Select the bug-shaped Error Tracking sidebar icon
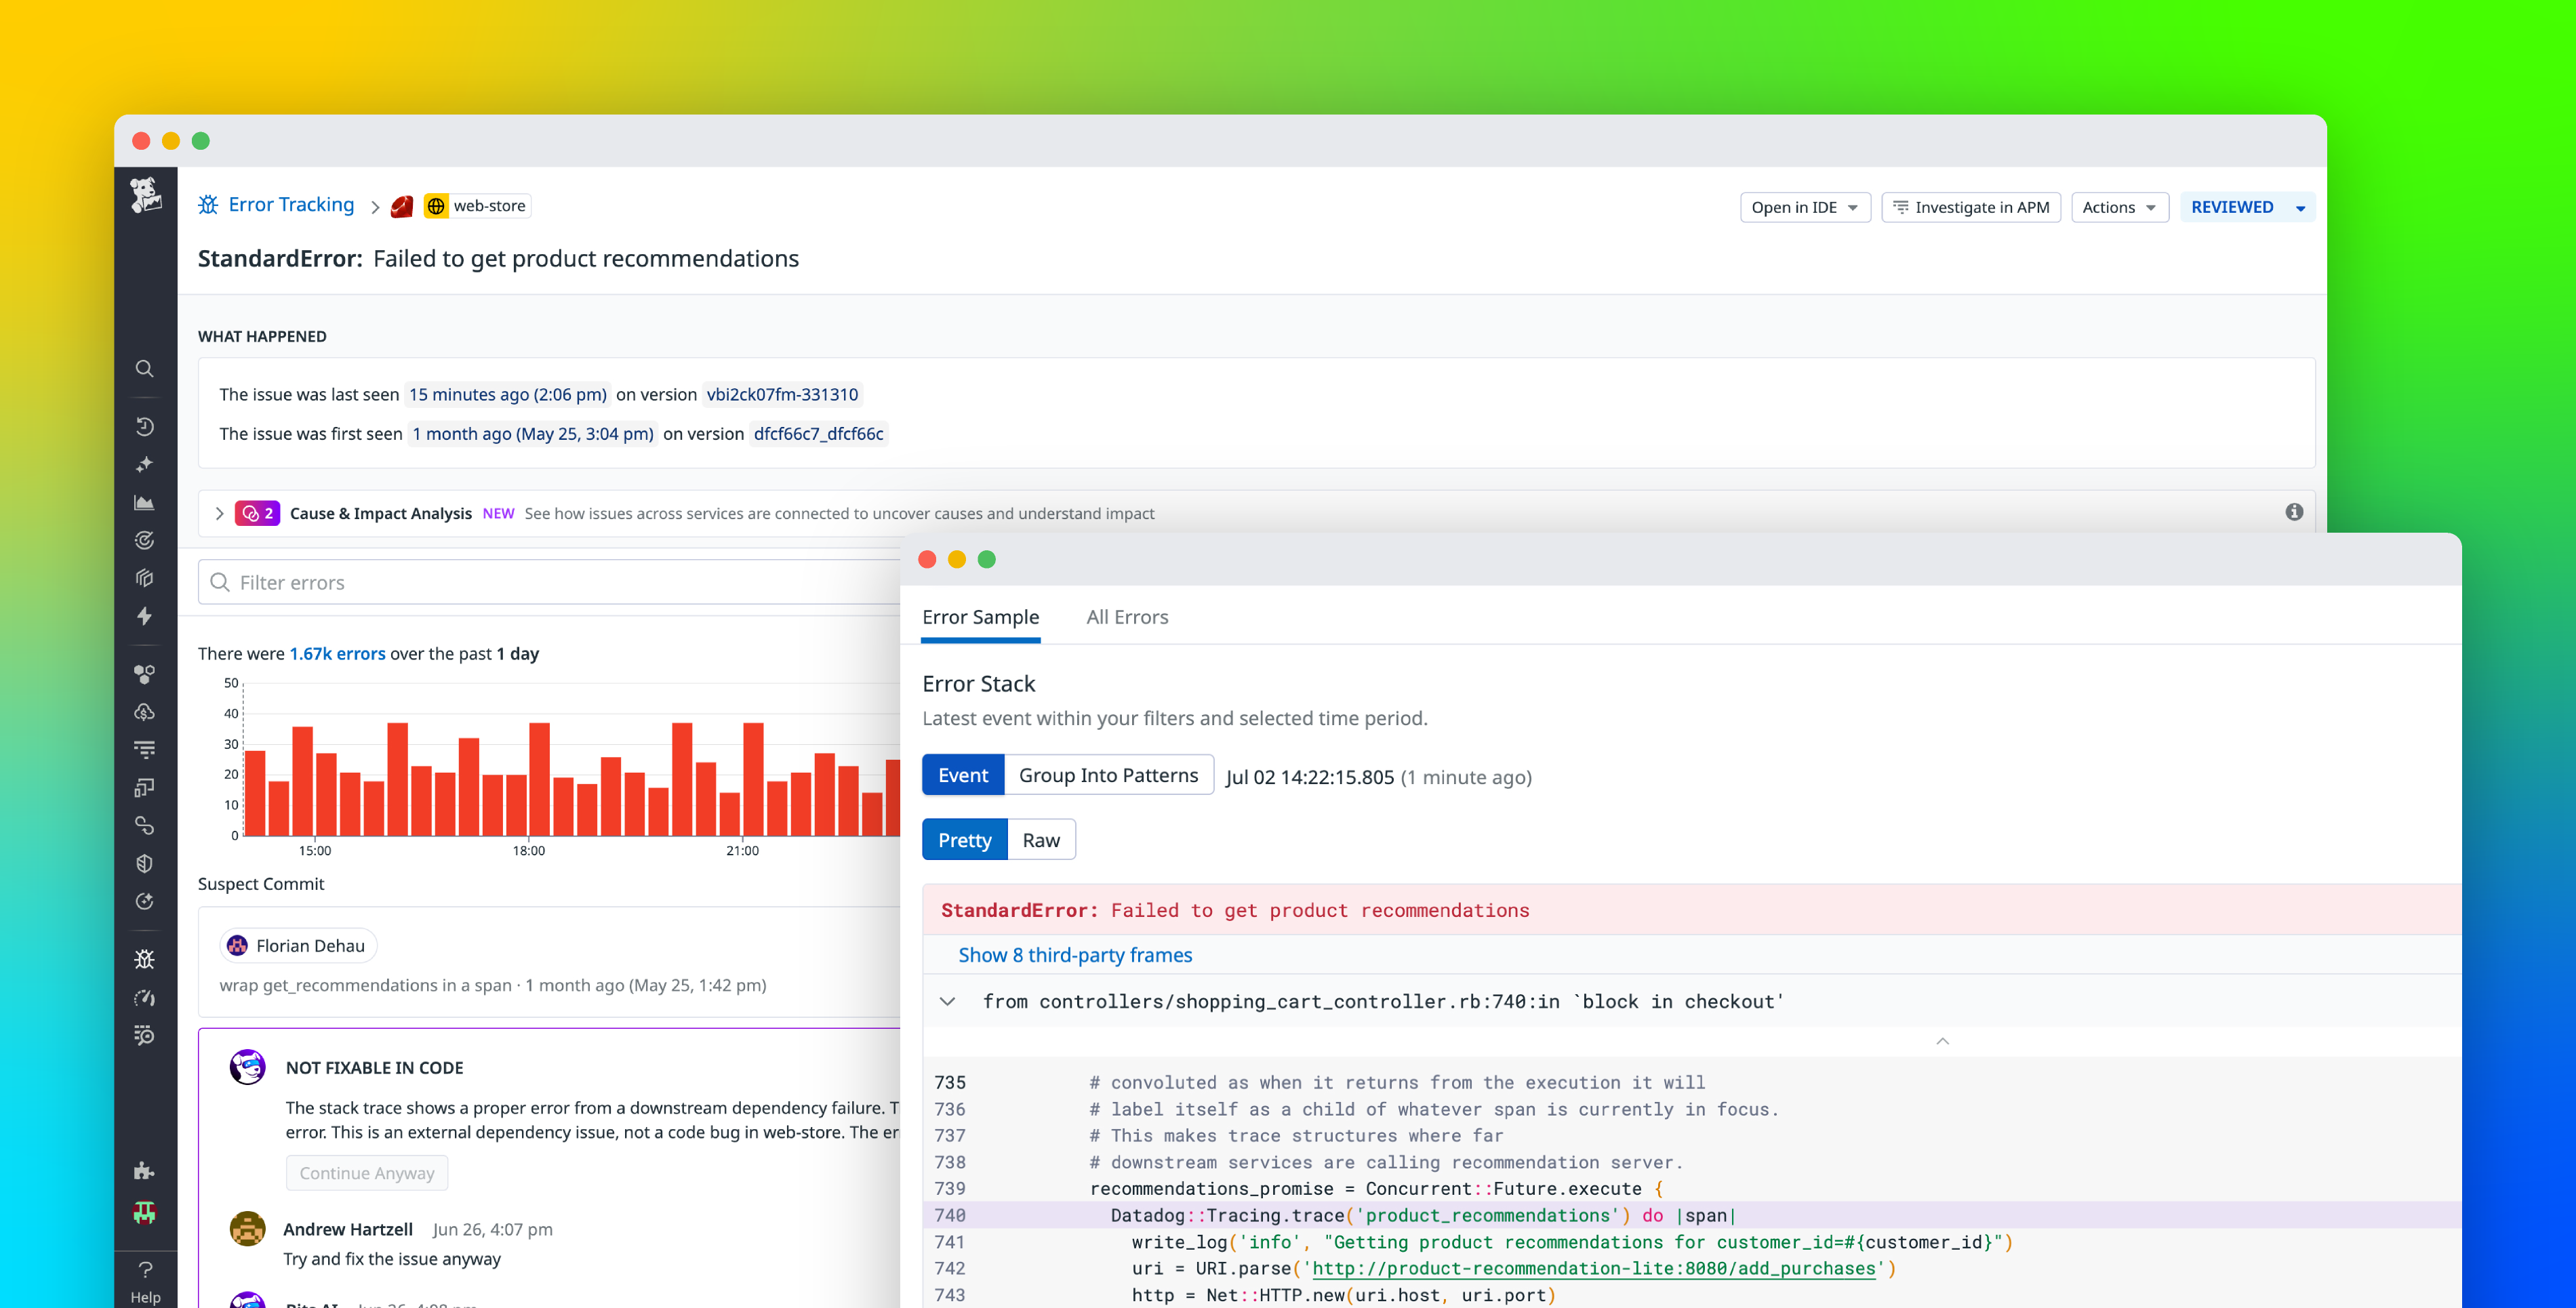 point(145,958)
